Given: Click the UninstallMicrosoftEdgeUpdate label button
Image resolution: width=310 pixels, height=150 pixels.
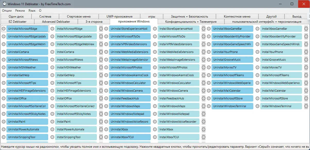Looking at the screenshot, I should 27,36.
